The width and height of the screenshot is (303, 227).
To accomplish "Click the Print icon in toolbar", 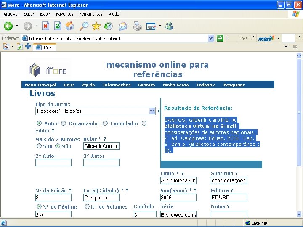I will click(x=137, y=26).
